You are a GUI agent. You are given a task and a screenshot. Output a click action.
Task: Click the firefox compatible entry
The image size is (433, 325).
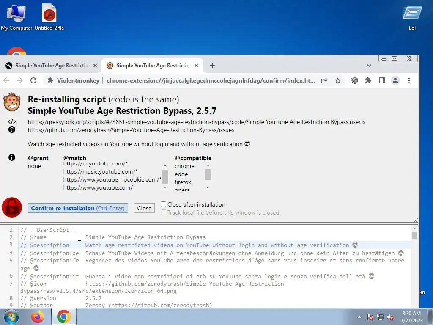coord(183,182)
